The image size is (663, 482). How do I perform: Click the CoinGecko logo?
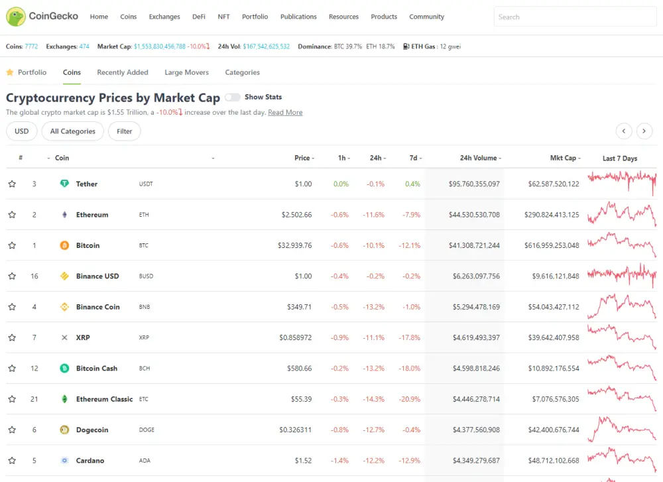[42, 17]
